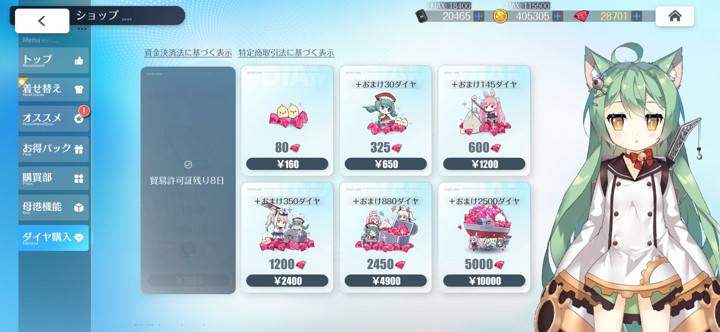Open the トップ Recommend menu
The image size is (720, 332).
54,60
